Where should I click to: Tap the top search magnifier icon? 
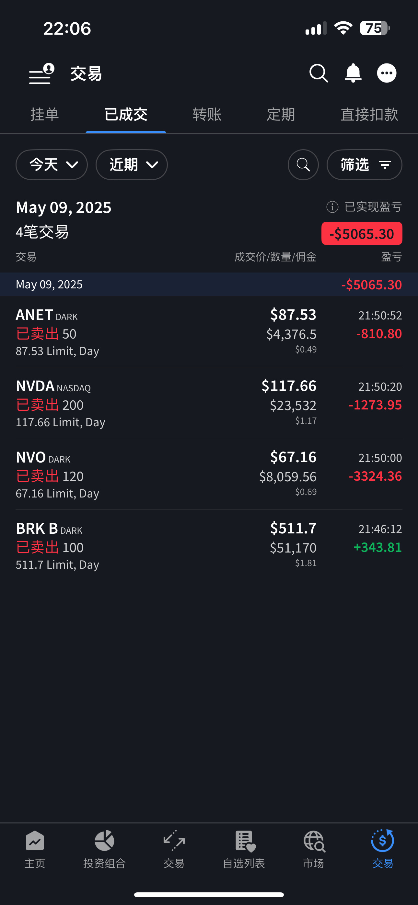coord(319,73)
